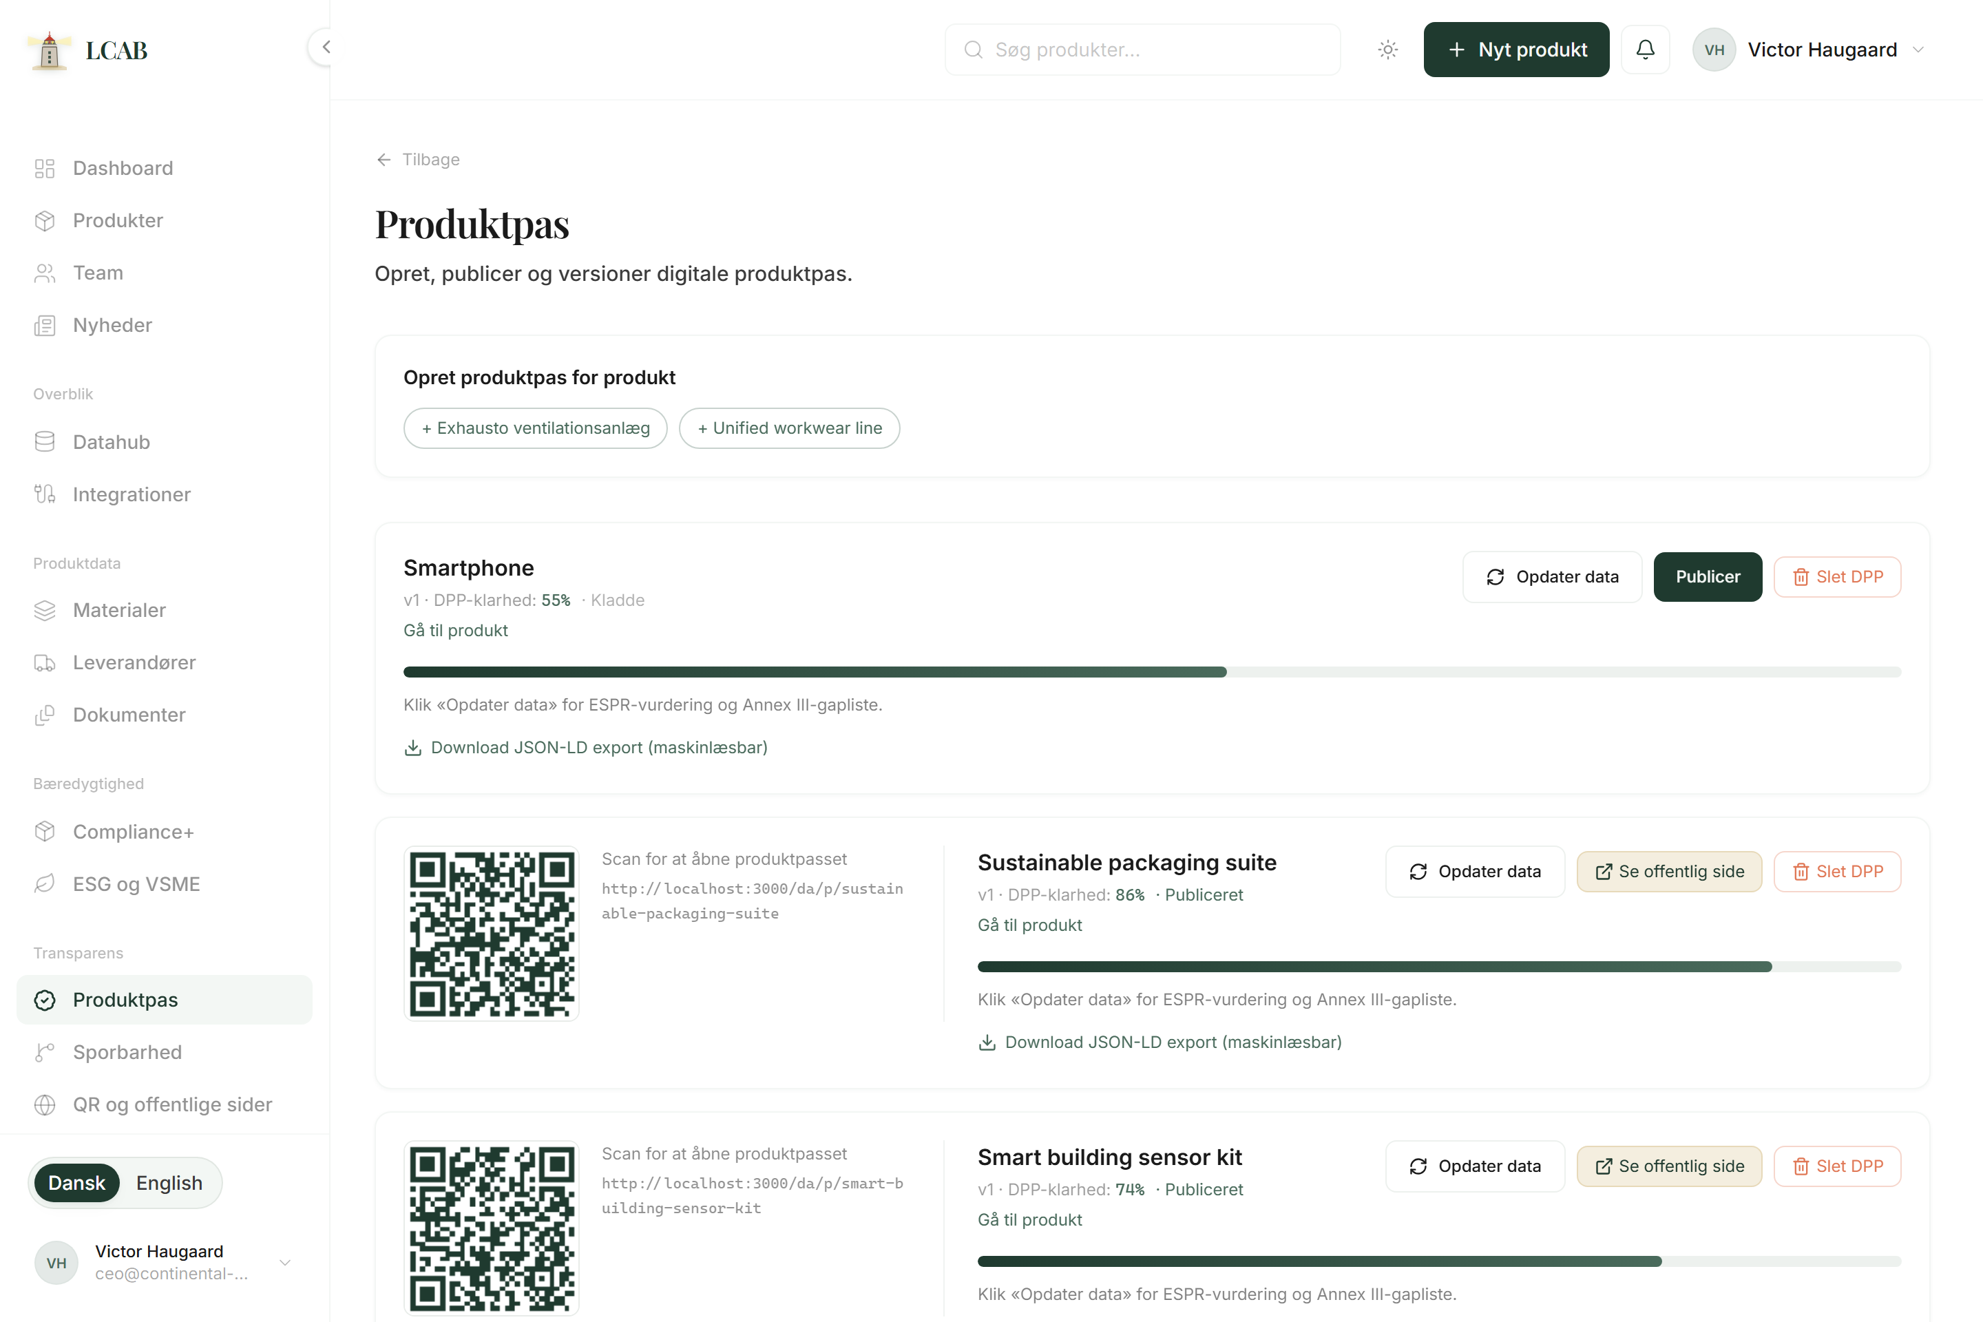The width and height of the screenshot is (1983, 1322).
Task: Go back via Tilbage link
Action: (x=418, y=159)
